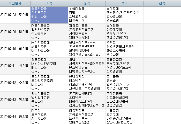Viewport: 181px width, 124px height.
Task: Click the 중식 cell containing 함박스테이크/소스
Action: (87, 49)
